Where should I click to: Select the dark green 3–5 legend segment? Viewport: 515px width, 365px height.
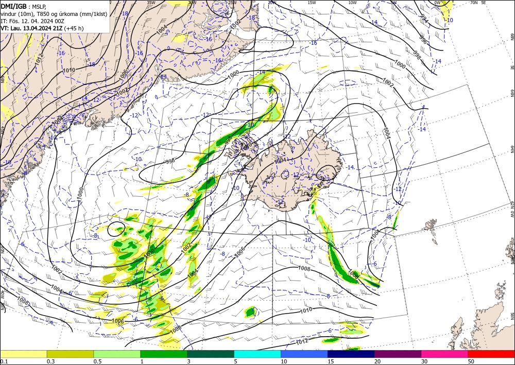point(211,354)
